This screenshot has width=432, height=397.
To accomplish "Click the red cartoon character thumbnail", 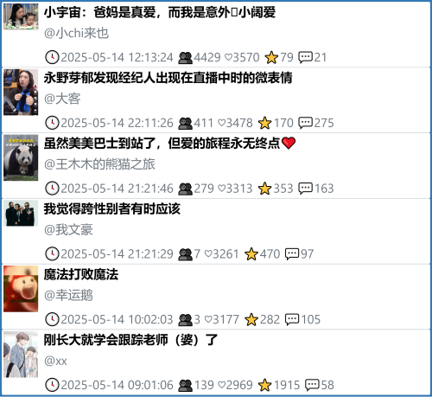I will 21,289.
